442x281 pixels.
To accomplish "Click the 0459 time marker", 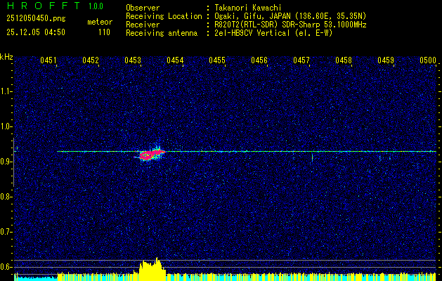I will point(386,60).
